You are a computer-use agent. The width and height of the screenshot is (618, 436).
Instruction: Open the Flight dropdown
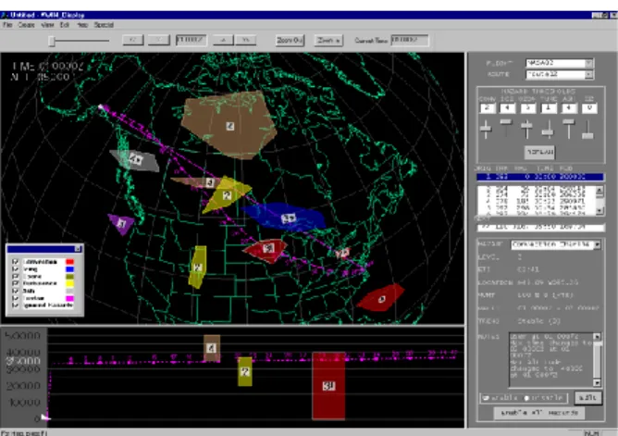coord(588,63)
